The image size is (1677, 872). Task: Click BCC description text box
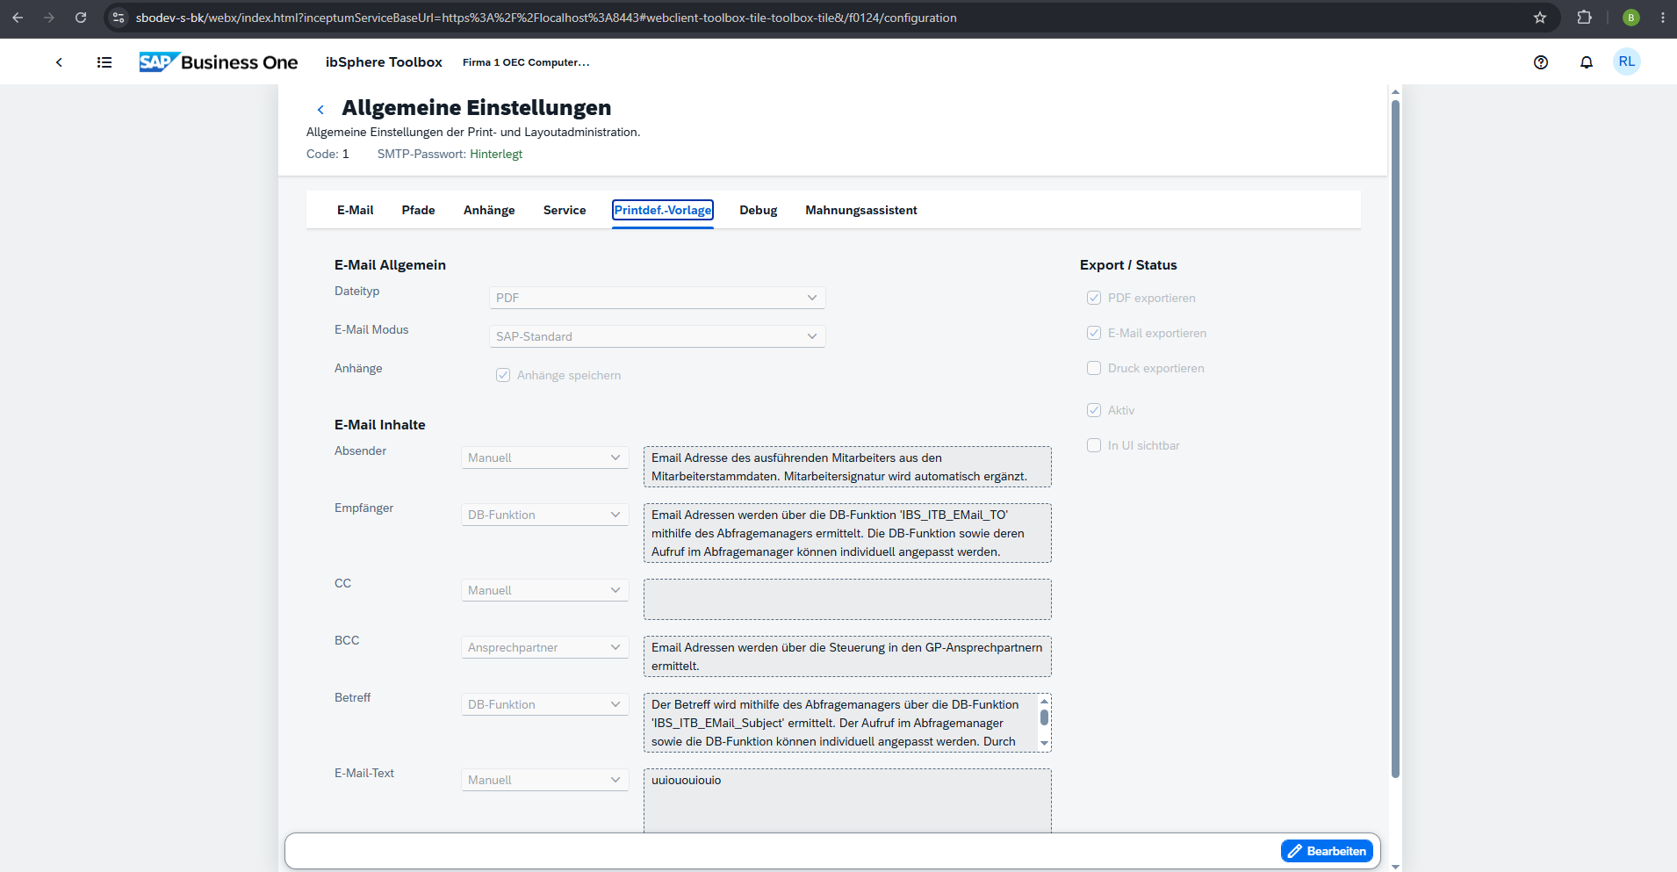point(847,656)
